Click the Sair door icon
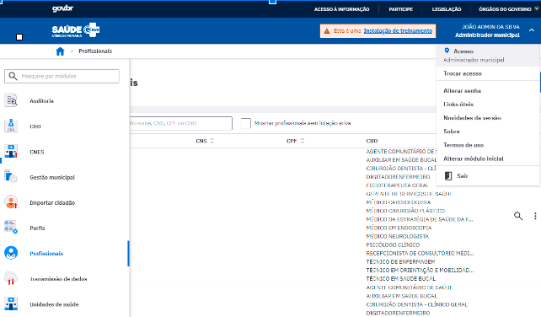This screenshot has height=317, width=541. pyautogui.click(x=448, y=175)
